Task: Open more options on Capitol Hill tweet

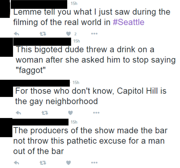Action: [96, 113]
